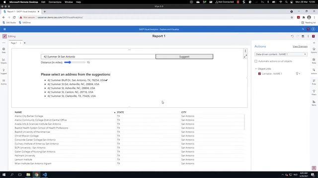
Task: Open Visual Studio Code in taskbar
Action: click(45, 175)
